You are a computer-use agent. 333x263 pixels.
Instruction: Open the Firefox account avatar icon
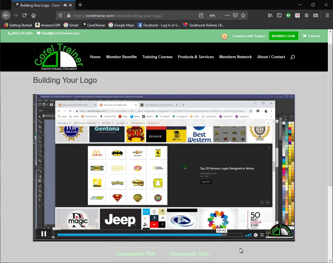coord(307,15)
